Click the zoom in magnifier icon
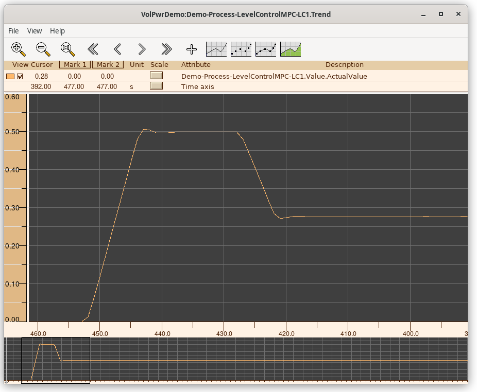The image size is (477, 392). (18, 49)
